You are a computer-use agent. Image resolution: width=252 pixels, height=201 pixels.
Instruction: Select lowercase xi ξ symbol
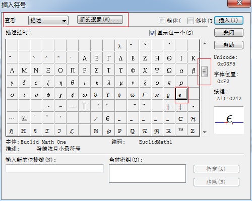coord(145,83)
